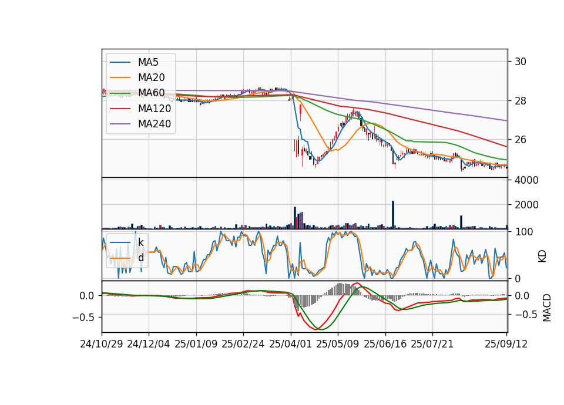Click the blue MA5 legend line swatch
This screenshot has height=405, width=564.
pos(120,62)
